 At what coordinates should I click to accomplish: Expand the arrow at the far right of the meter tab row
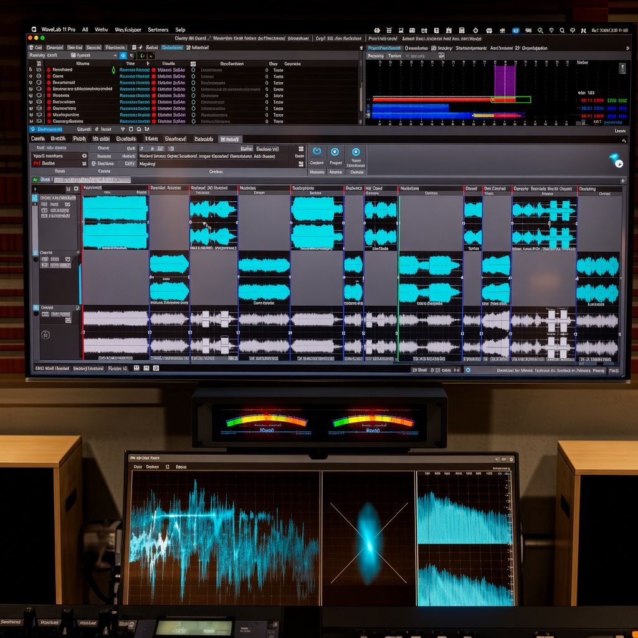point(627,48)
